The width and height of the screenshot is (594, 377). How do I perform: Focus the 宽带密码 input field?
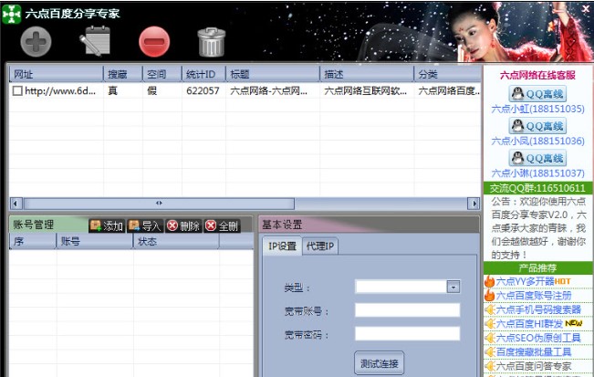point(407,334)
